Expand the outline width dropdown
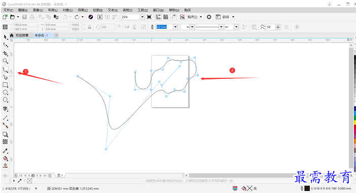Viewport: 356px width, 193px height. 175,27
